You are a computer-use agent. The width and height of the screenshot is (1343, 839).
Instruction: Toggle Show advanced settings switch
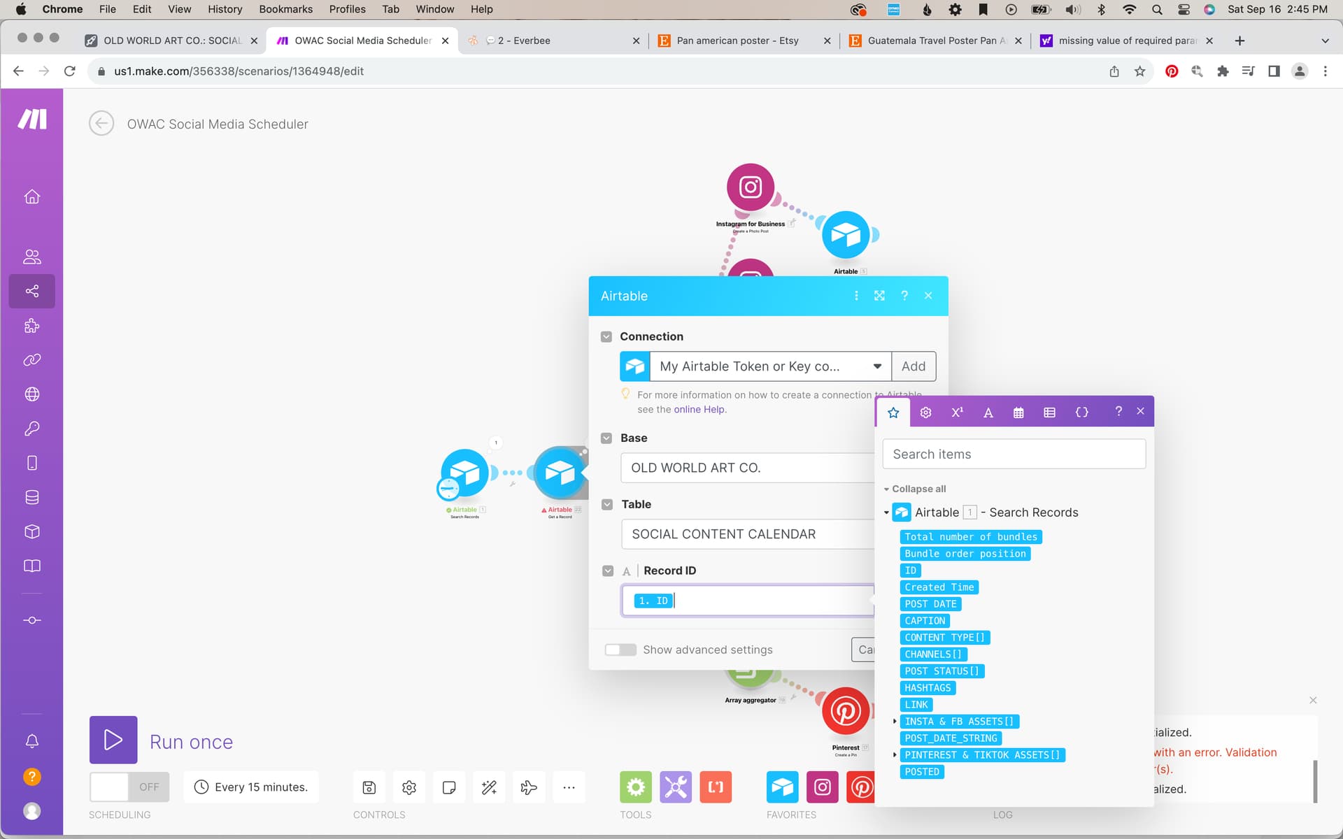tap(620, 650)
